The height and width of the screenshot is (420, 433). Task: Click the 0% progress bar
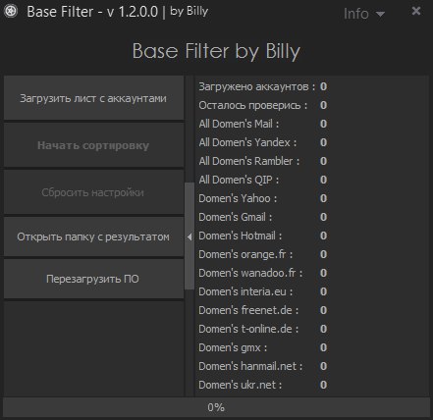216,407
